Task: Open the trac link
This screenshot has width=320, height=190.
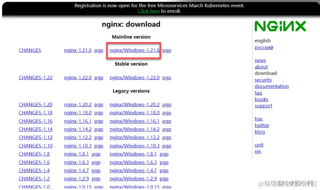Action: pos(259,119)
